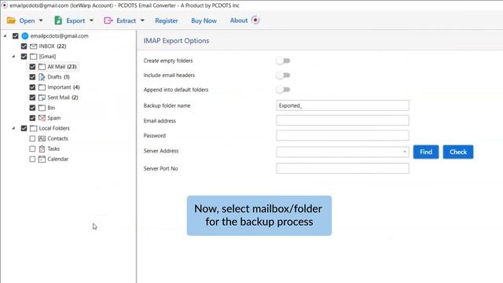The image size is (503, 283).
Task: Click the All Mail folder icon
Action: point(42,67)
